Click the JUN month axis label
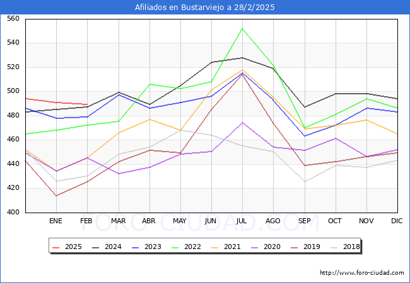Screen dimensions: 410x283 pyautogui.click(x=211, y=221)
